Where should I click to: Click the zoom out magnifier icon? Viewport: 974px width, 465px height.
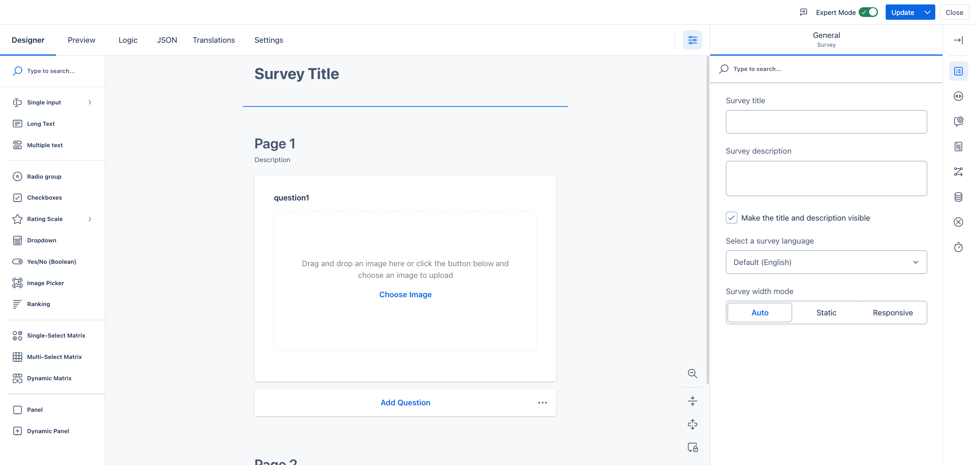tap(692, 373)
